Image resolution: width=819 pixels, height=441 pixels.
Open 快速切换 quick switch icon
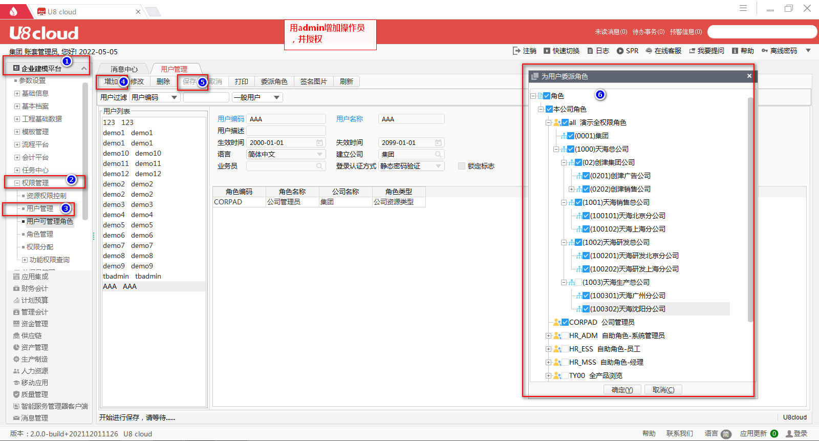point(547,51)
